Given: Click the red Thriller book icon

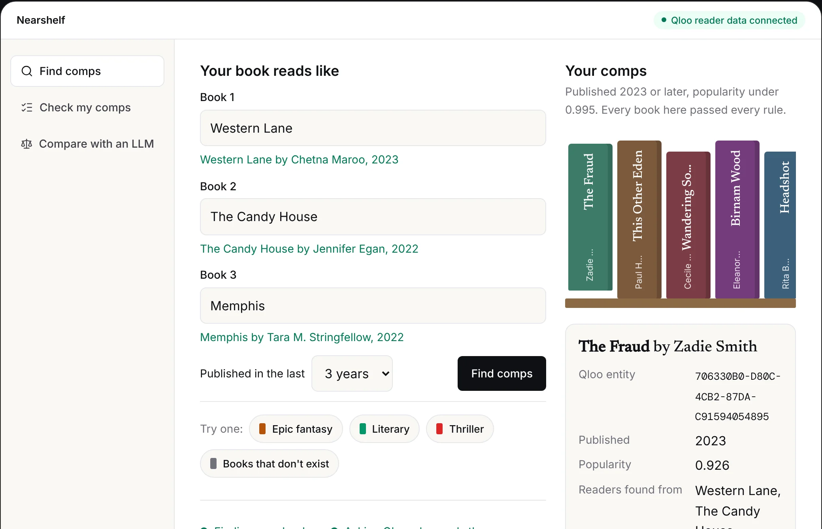Looking at the screenshot, I should [439, 429].
